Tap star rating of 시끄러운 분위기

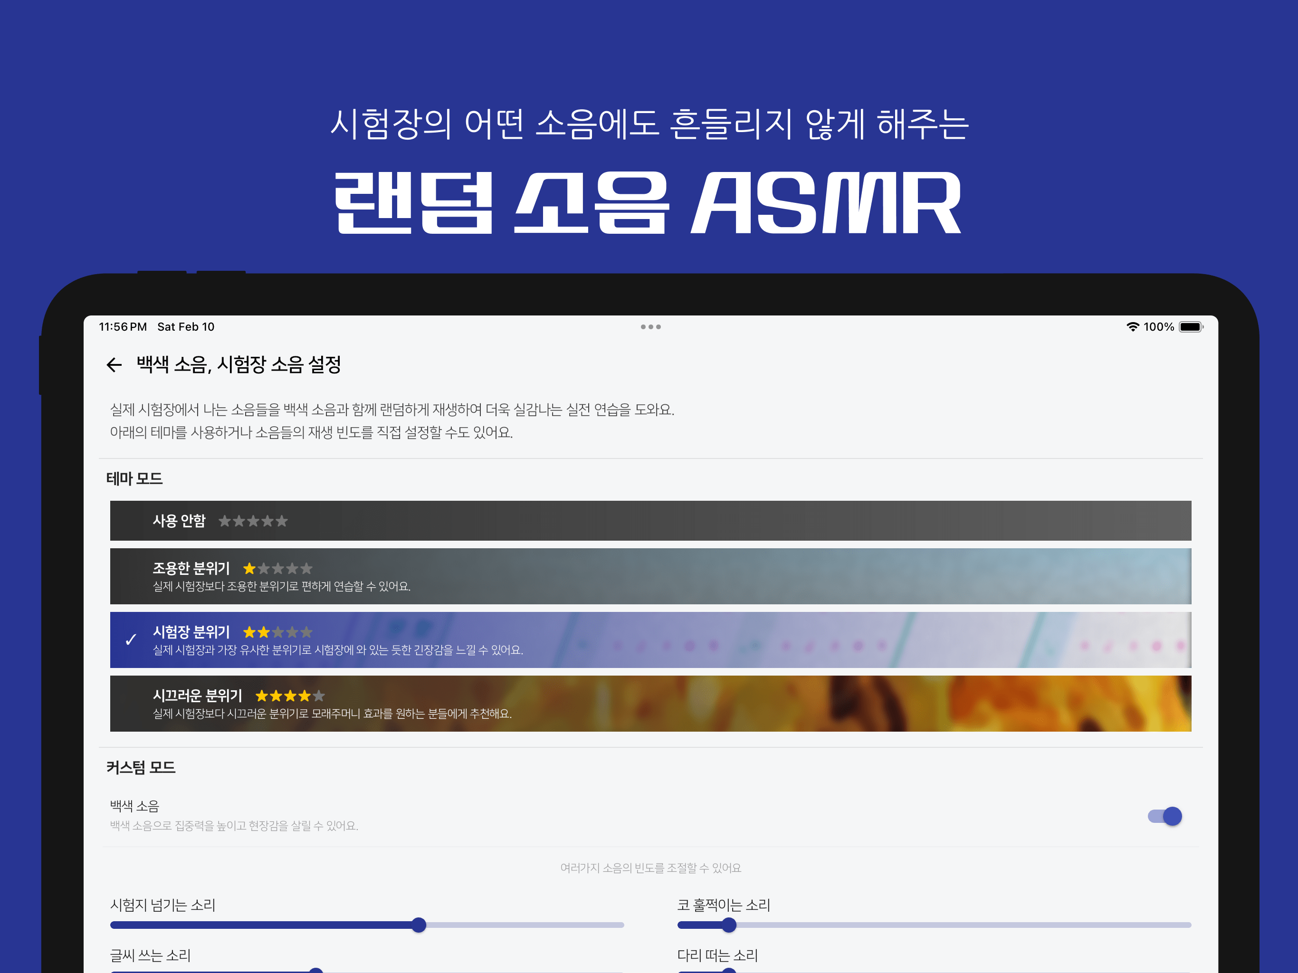(290, 696)
